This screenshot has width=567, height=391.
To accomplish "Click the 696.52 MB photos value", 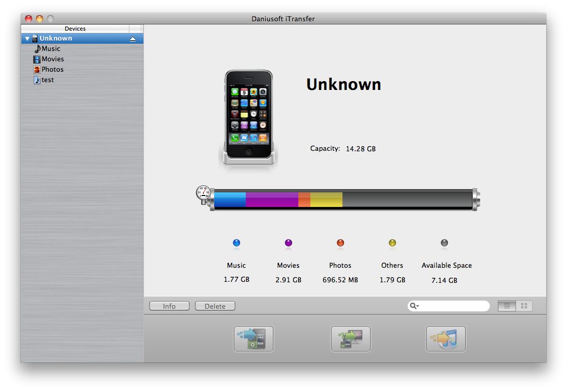I will [x=340, y=280].
